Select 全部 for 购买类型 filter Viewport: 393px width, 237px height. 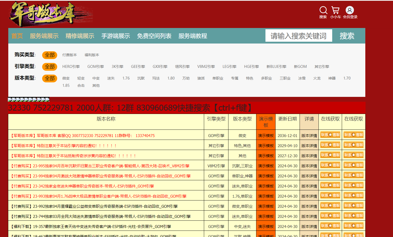pyautogui.click(x=50, y=55)
